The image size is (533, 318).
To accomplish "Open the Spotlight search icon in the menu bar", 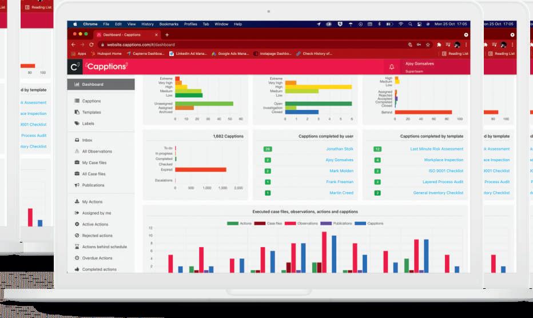I will [x=410, y=24].
